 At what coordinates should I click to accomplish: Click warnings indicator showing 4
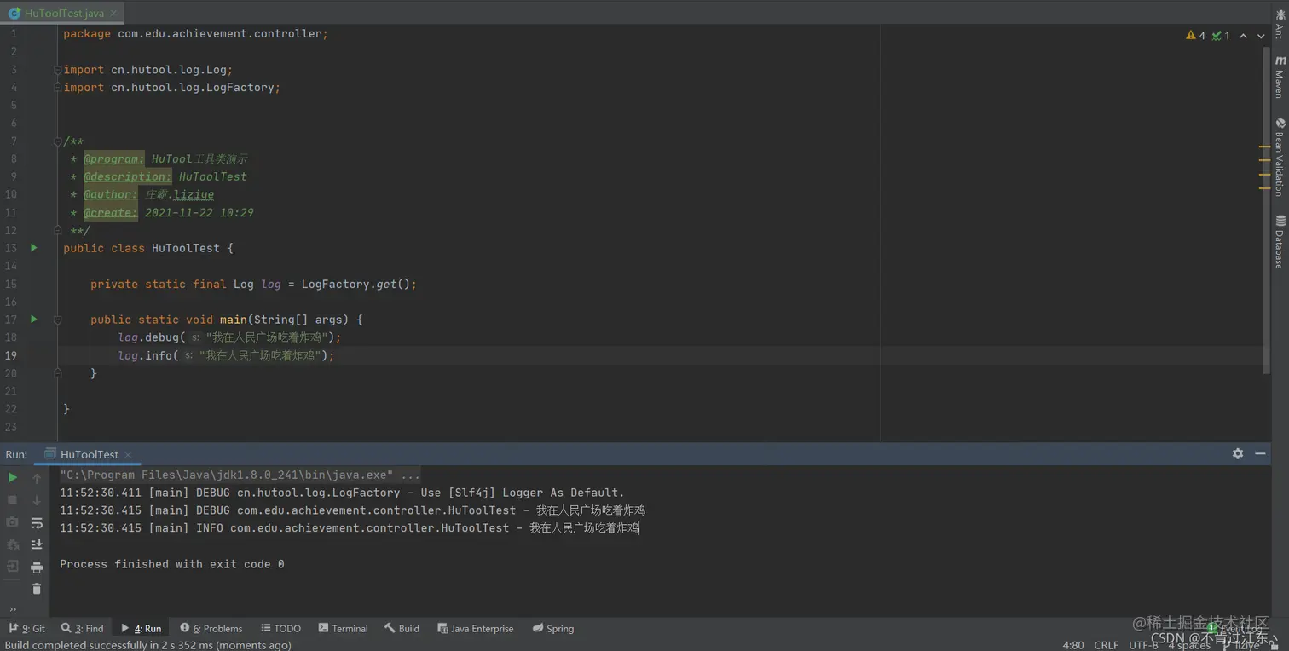(1195, 36)
